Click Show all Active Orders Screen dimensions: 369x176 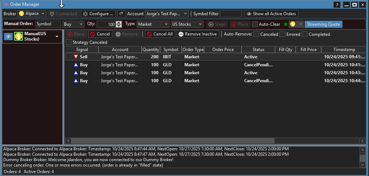pyautogui.click(x=271, y=14)
